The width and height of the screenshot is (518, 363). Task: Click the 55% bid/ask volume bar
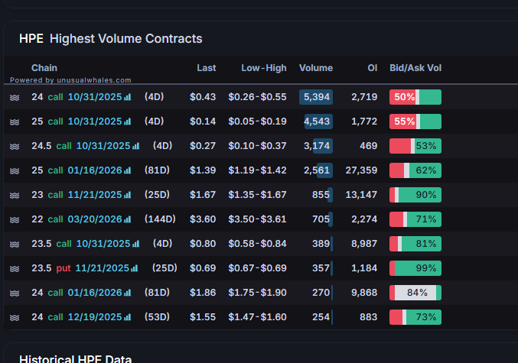click(415, 122)
